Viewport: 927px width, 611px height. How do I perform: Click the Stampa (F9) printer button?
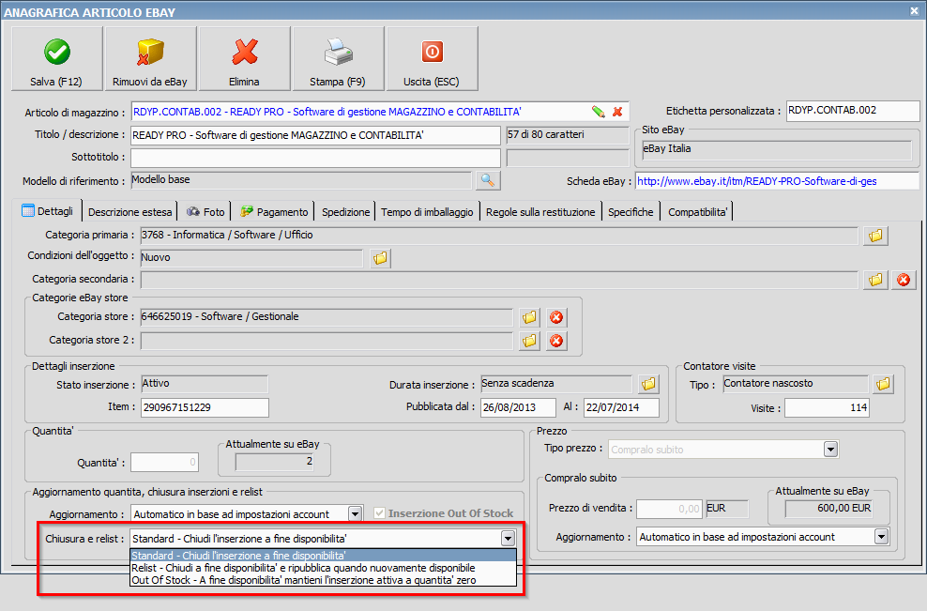pyautogui.click(x=338, y=58)
